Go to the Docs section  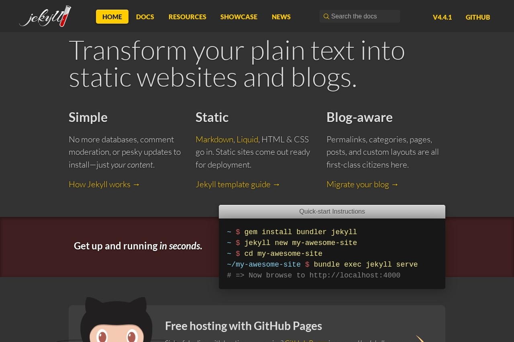(145, 17)
